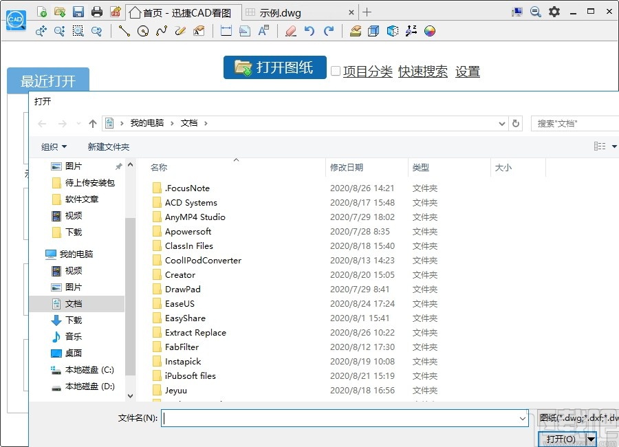The height and width of the screenshot is (447, 619).
Task: Click 新建文件夹 button
Action: [x=109, y=147]
